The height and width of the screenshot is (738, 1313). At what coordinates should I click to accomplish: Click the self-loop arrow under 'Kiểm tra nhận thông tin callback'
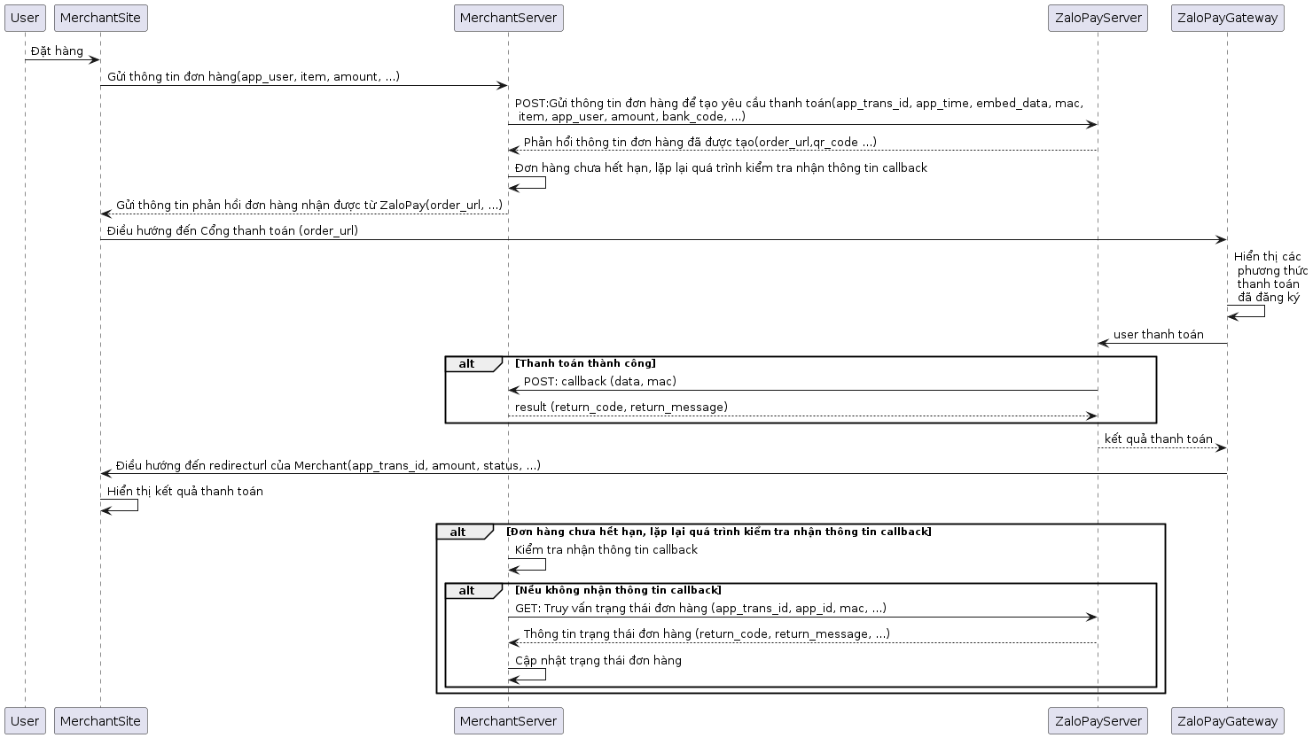point(528,564)
